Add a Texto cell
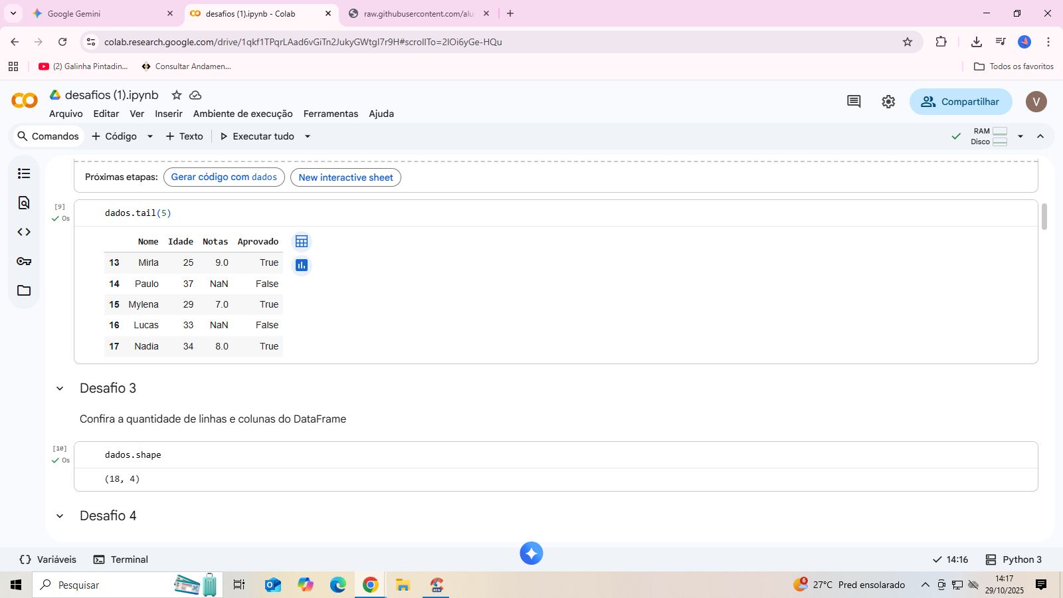Viewport: 1063px width, 598px height. tap(185, 136)
